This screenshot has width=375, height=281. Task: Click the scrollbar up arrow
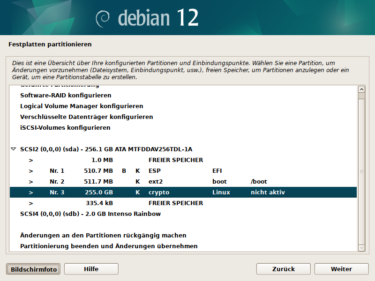click(361, 89)
